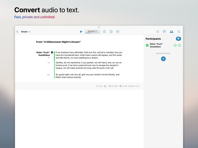This screenshot has width=198, height=148.
Task: Skip backward 5 seconds
Action: click(x=104, y=31)
